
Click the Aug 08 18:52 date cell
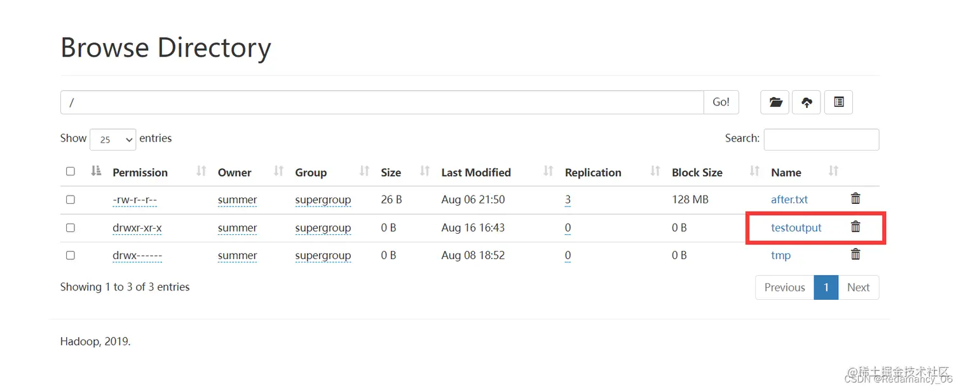pos(473,255)
